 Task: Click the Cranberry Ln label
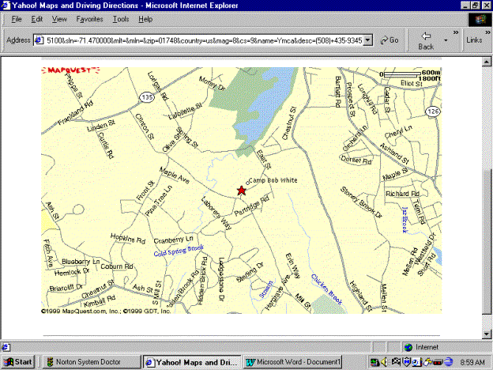173,240
